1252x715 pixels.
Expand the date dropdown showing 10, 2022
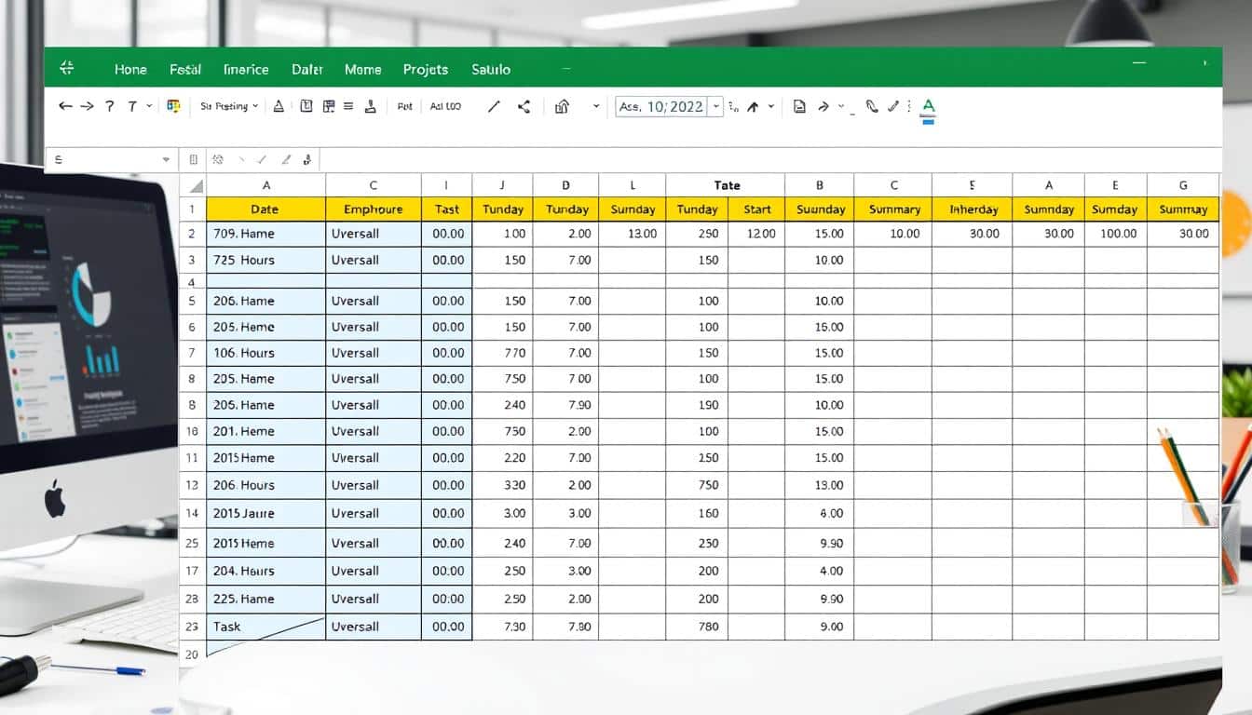[x=716, y=106]
